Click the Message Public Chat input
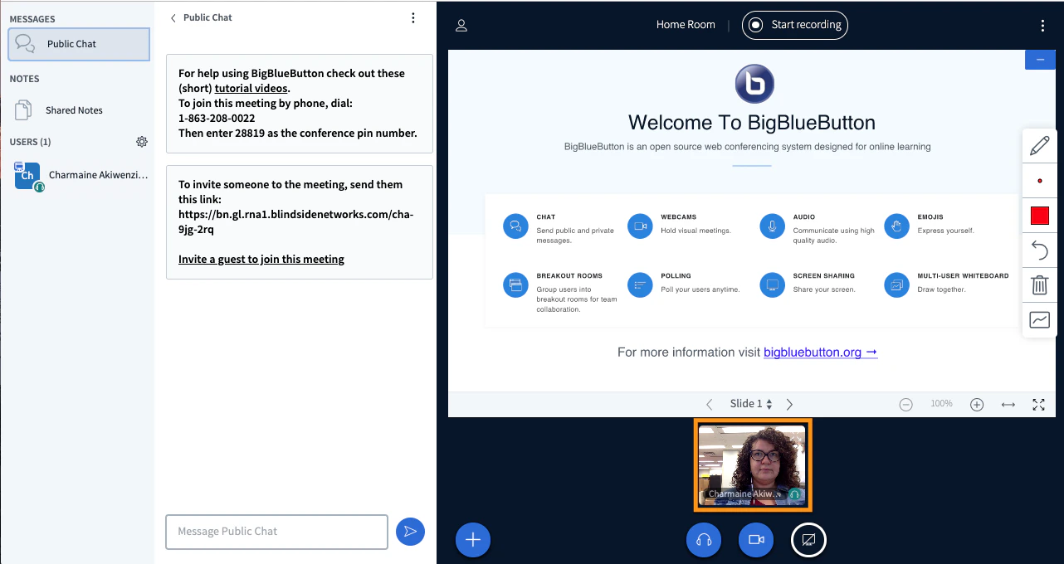Viewport: 1064px width, 564px height. coord(276,532)
